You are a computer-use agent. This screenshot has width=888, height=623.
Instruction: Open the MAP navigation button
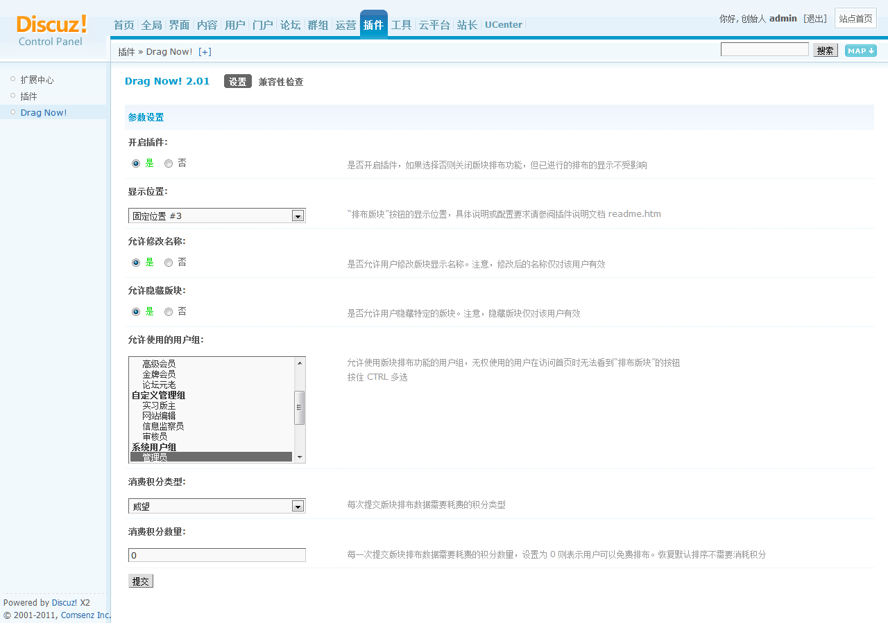click(860, 51)
